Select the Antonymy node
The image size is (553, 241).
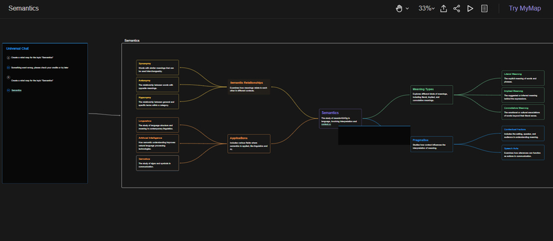(x=158, y=85)
